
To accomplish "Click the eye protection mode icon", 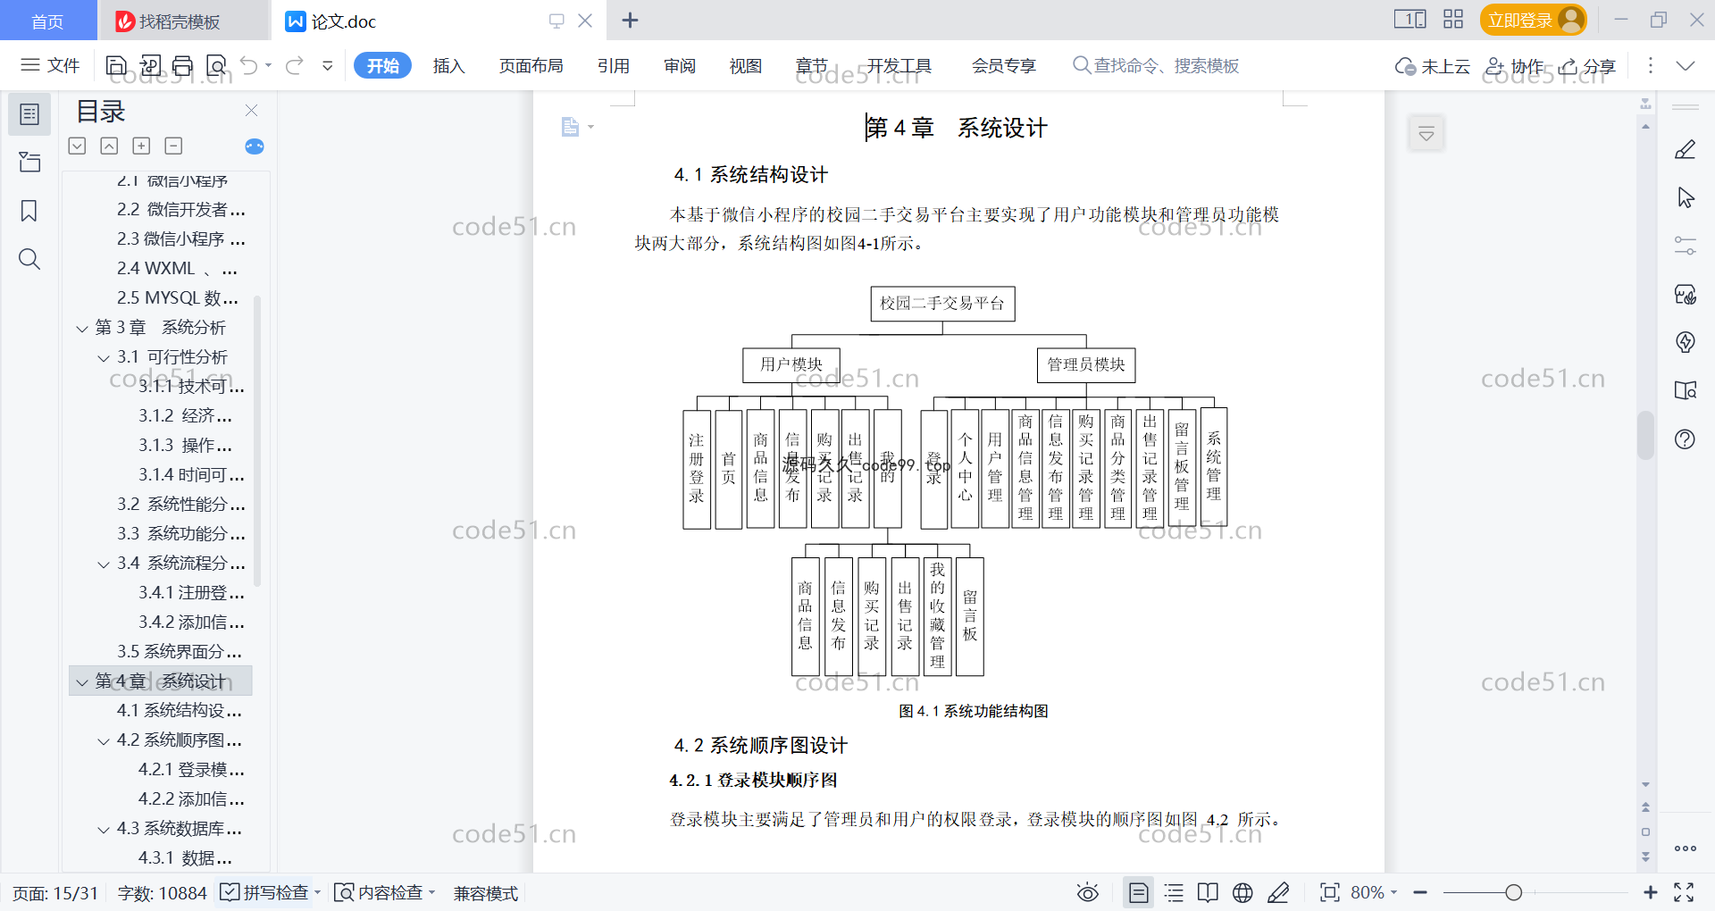I will [1087, 892].
